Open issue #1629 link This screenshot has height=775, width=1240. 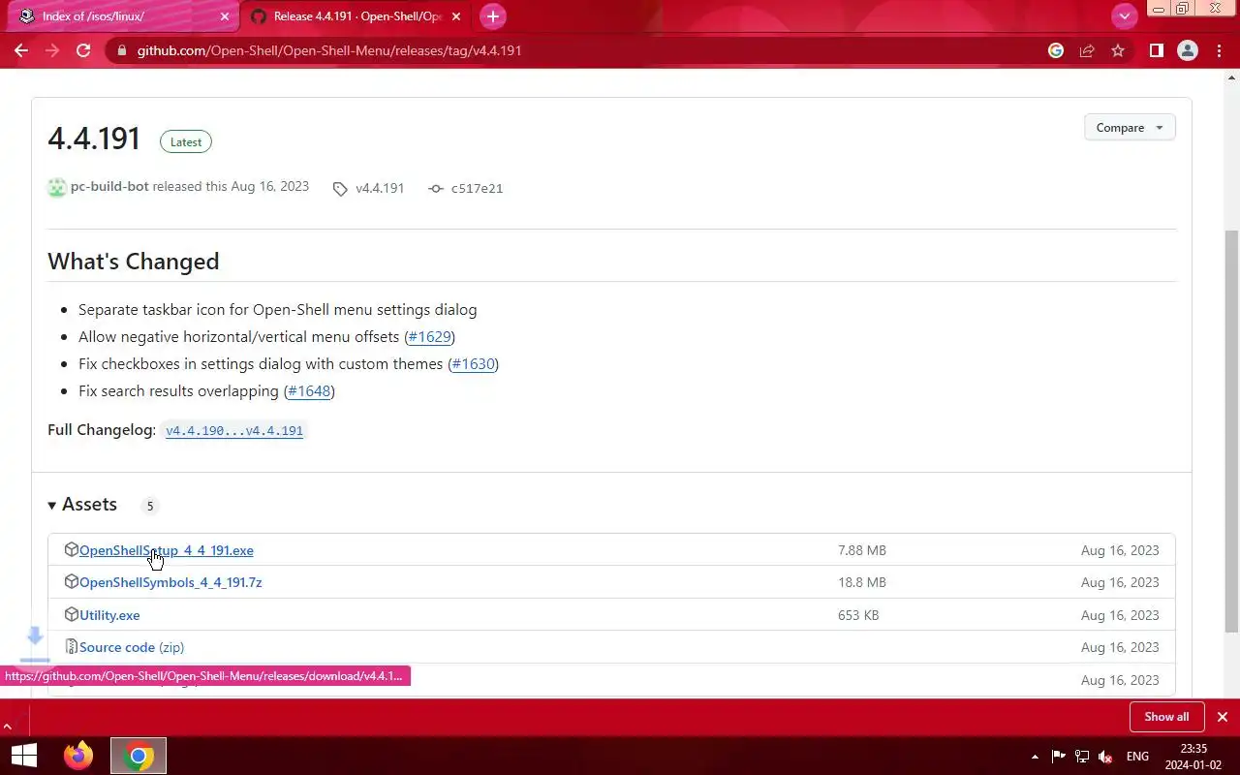[429, 337]
